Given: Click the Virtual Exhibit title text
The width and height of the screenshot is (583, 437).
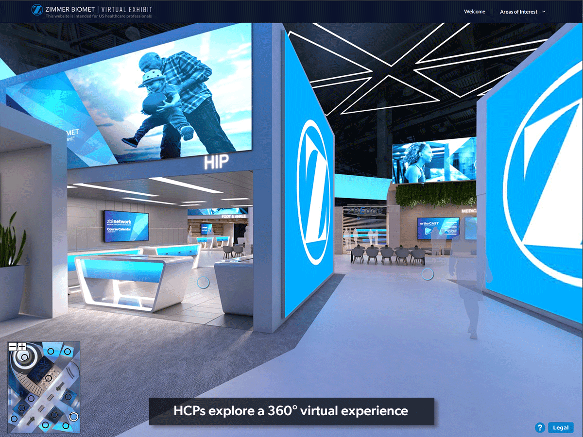Looking at the screenshot, I should (x=126, y=9).
